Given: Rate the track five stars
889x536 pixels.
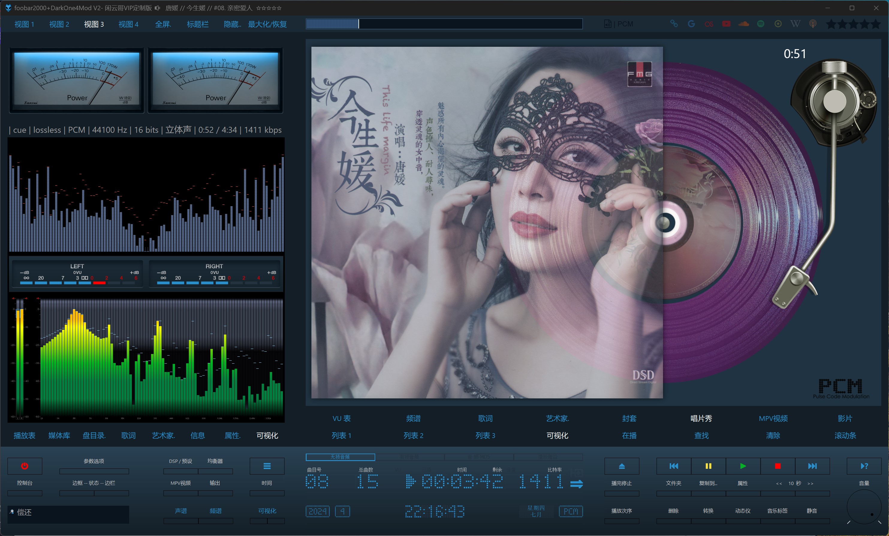Looking at the screenshot, I should pos(876,24).
